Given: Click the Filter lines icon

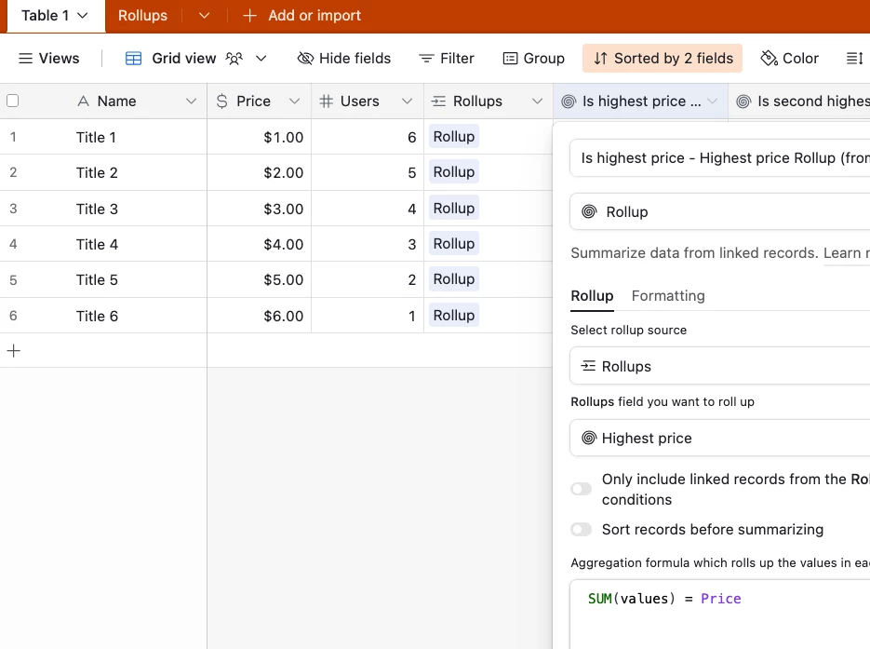Looking at the screenshot, I should click(x=426, y=59).
